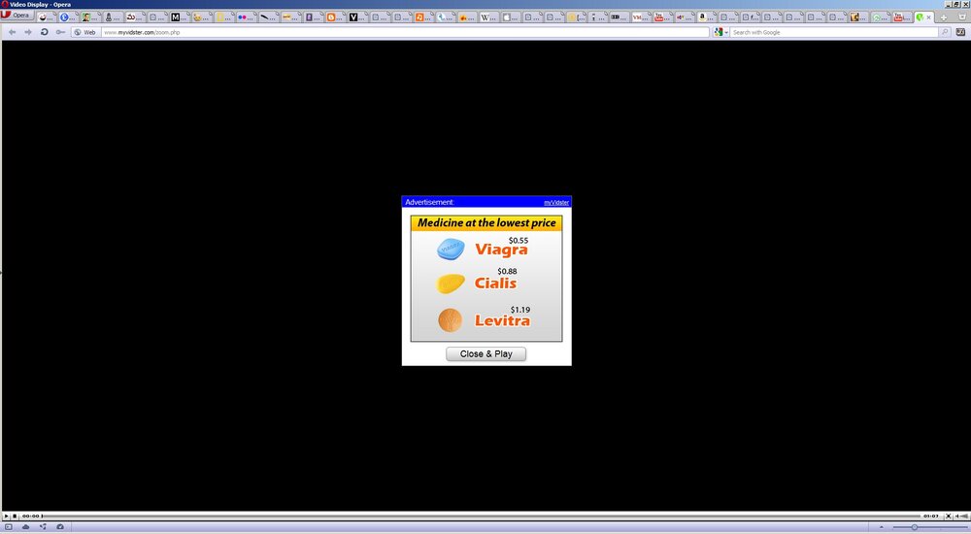971x534 pixels.
Task: Close the active myVidster tab
Action: pyautogui.click(x=929, y=17)
